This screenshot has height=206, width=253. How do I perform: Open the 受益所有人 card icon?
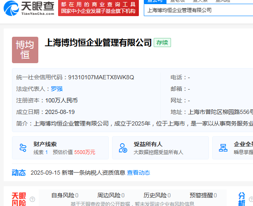[x=123, y=148]
